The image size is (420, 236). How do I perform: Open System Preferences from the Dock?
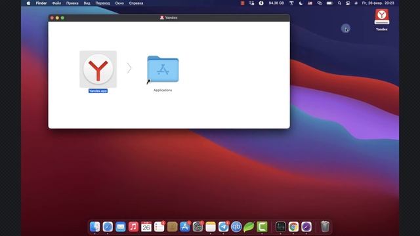198,227
